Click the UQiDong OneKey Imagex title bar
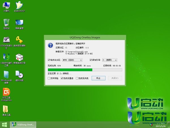 click(85, 38)
